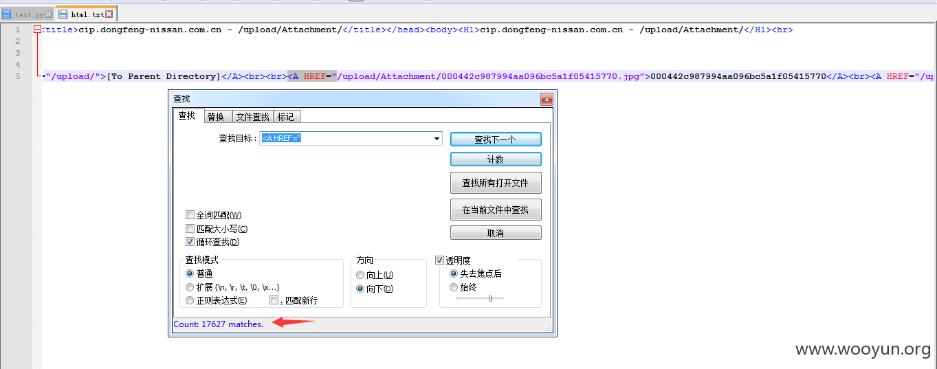This screenshot has height=369, width=937.
Task: Select 向下 search direction
Action: pos(360,289)
